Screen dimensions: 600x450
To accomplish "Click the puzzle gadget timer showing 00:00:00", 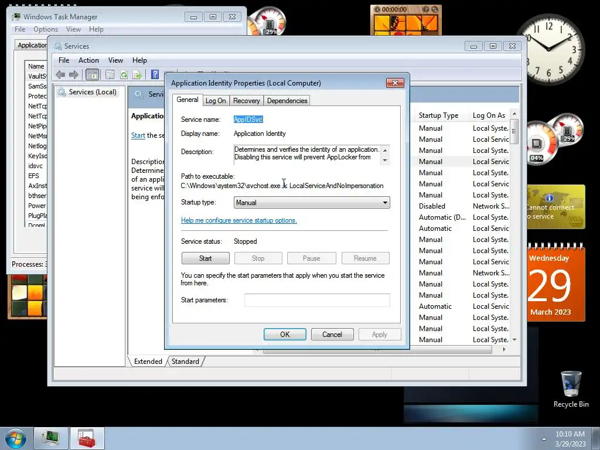I will click(x=394, y=9).
